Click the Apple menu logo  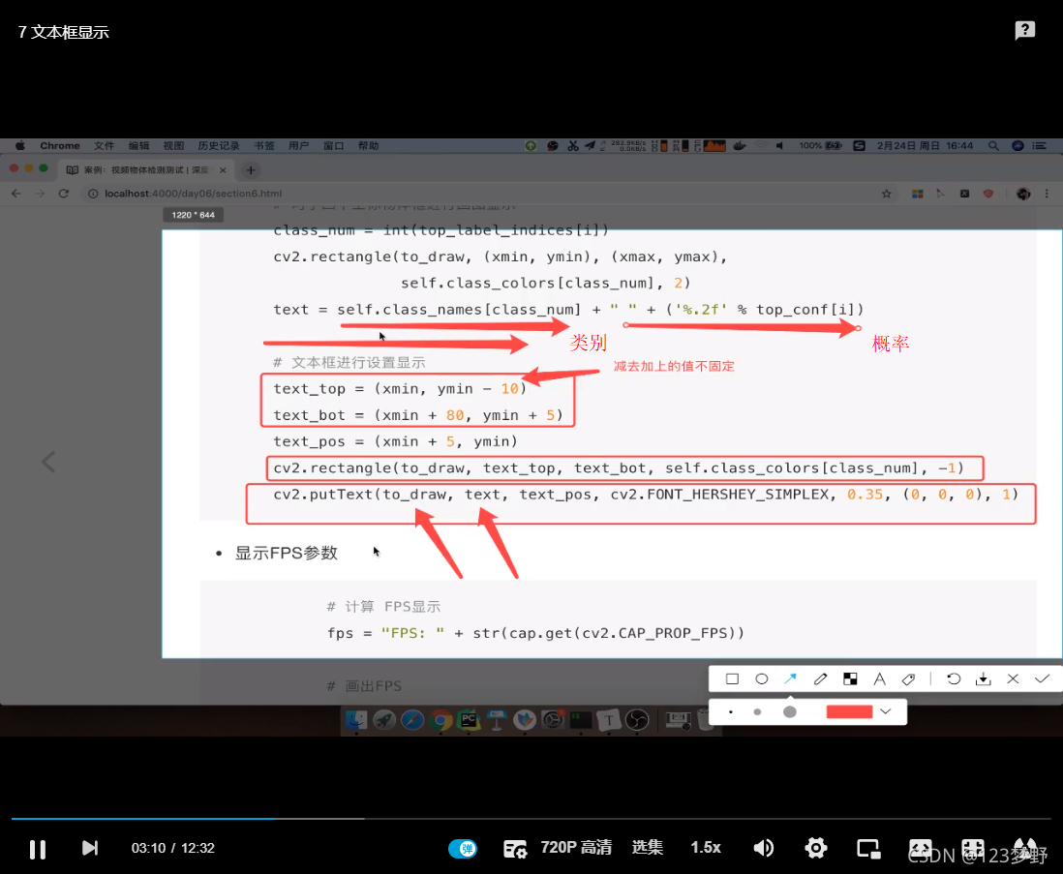(19, 145)
